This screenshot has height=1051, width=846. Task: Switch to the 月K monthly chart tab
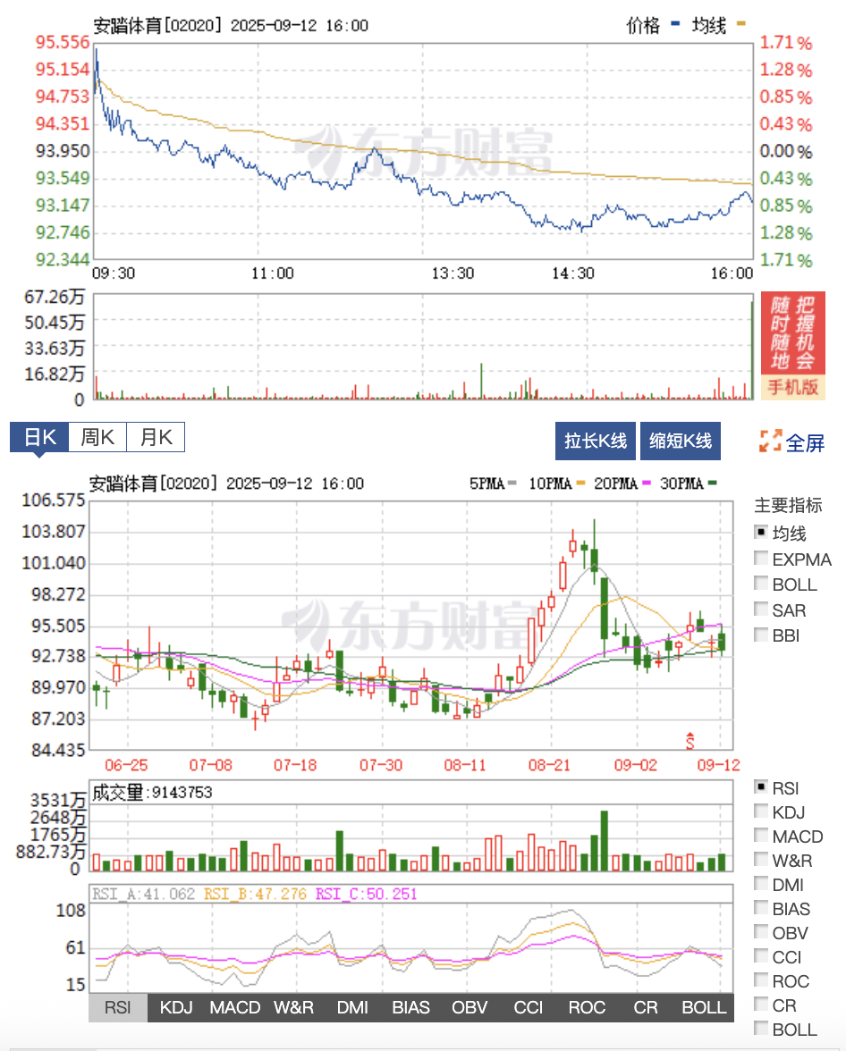155,438
